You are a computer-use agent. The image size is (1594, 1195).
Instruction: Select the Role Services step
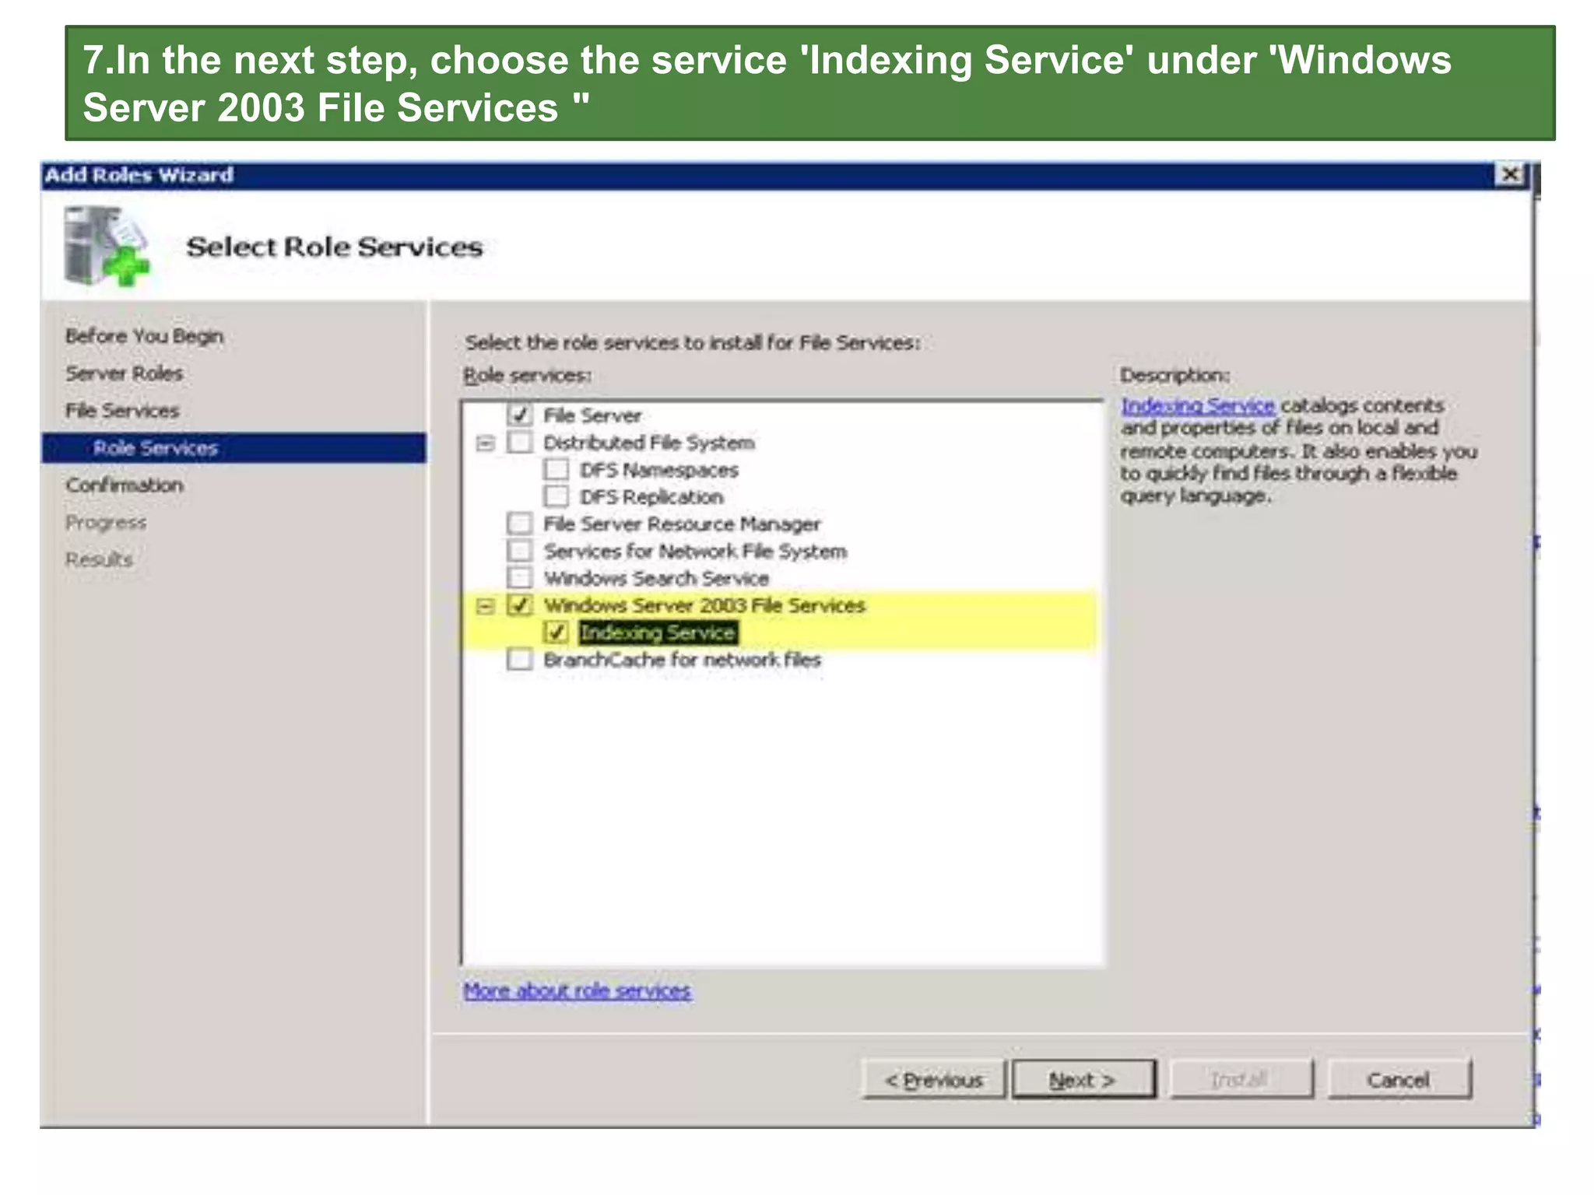[x=233, y=448]
